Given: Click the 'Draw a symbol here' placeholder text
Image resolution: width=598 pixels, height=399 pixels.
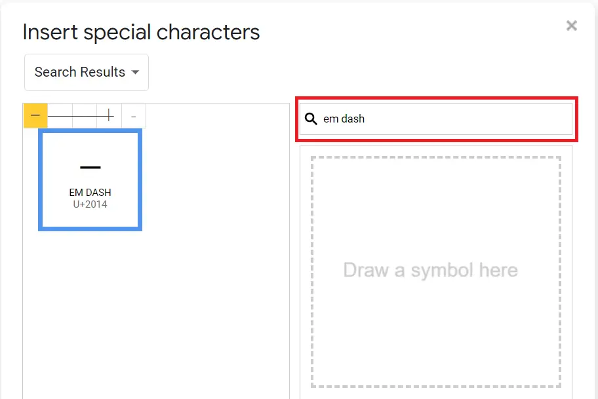Looking at the screenshot, I should pos(431,270).
